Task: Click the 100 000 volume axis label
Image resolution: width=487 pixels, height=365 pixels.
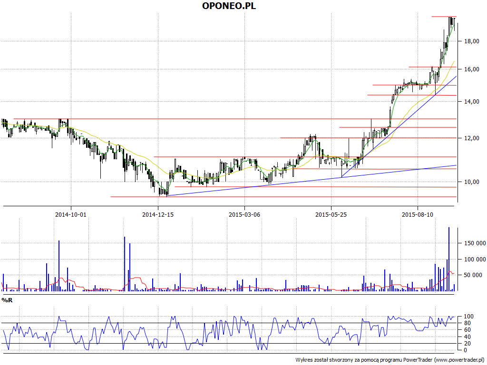Action: tap(475, 259)
